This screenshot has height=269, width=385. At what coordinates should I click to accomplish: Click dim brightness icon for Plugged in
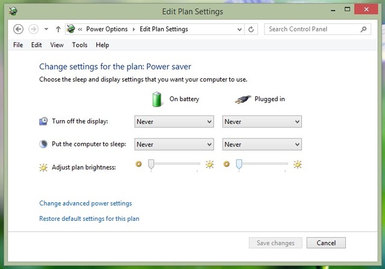[x=226, y=164]
